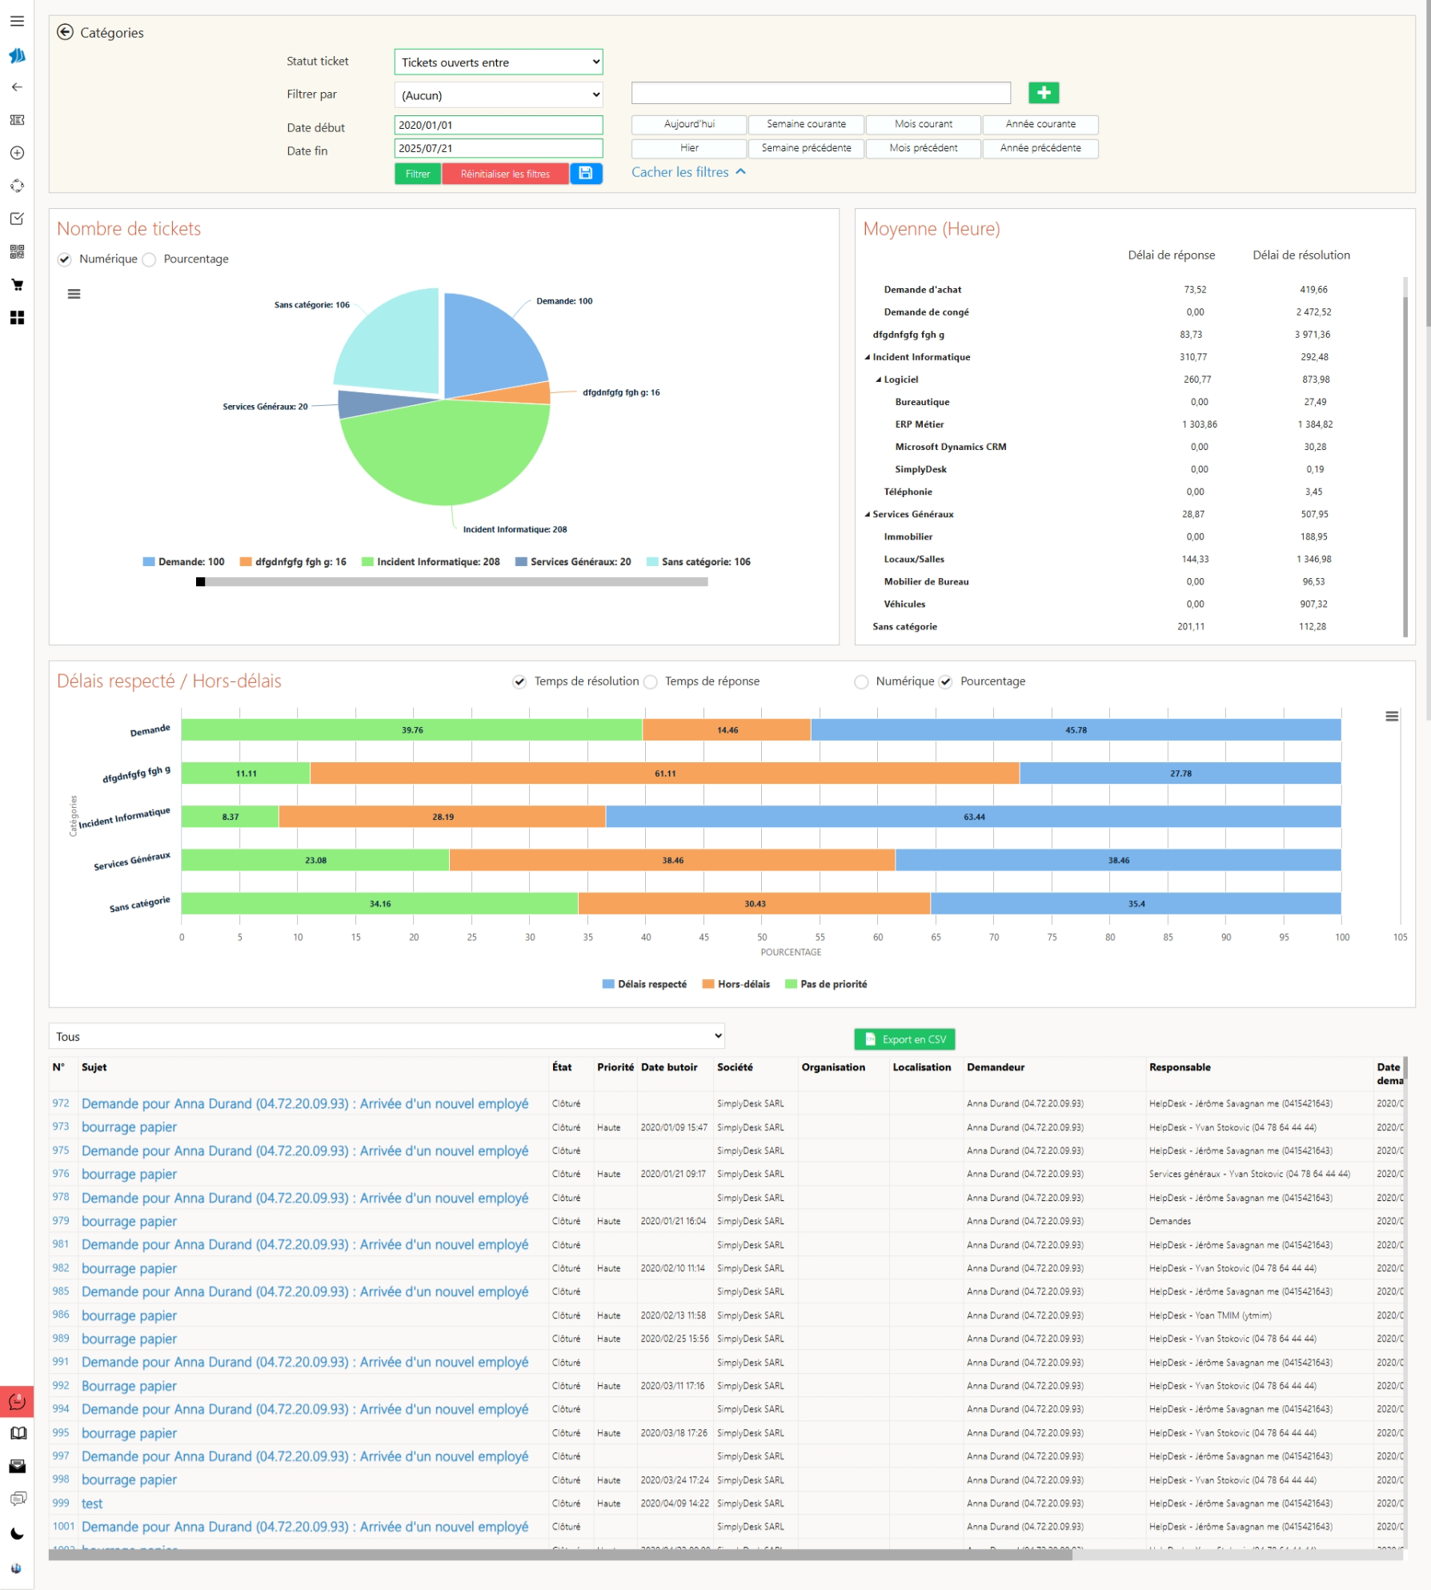1431x1590 pixels.
Task: Choose the Mois courant date preset
Action: coord(923,124)
